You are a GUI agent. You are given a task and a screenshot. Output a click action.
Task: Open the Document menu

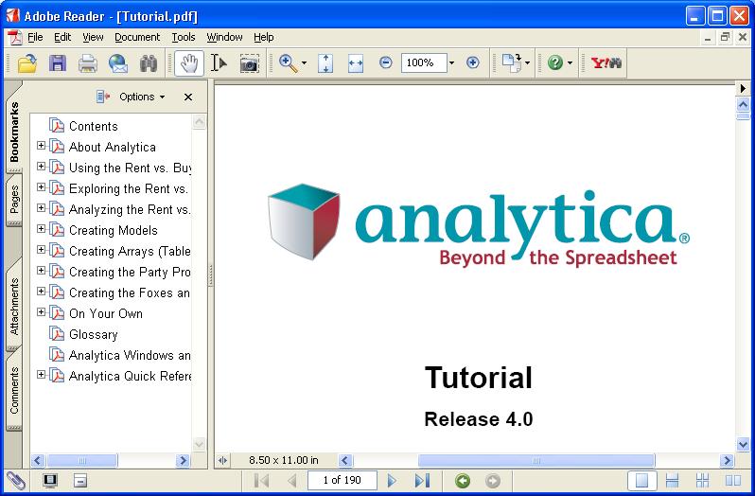pos(137,37)
